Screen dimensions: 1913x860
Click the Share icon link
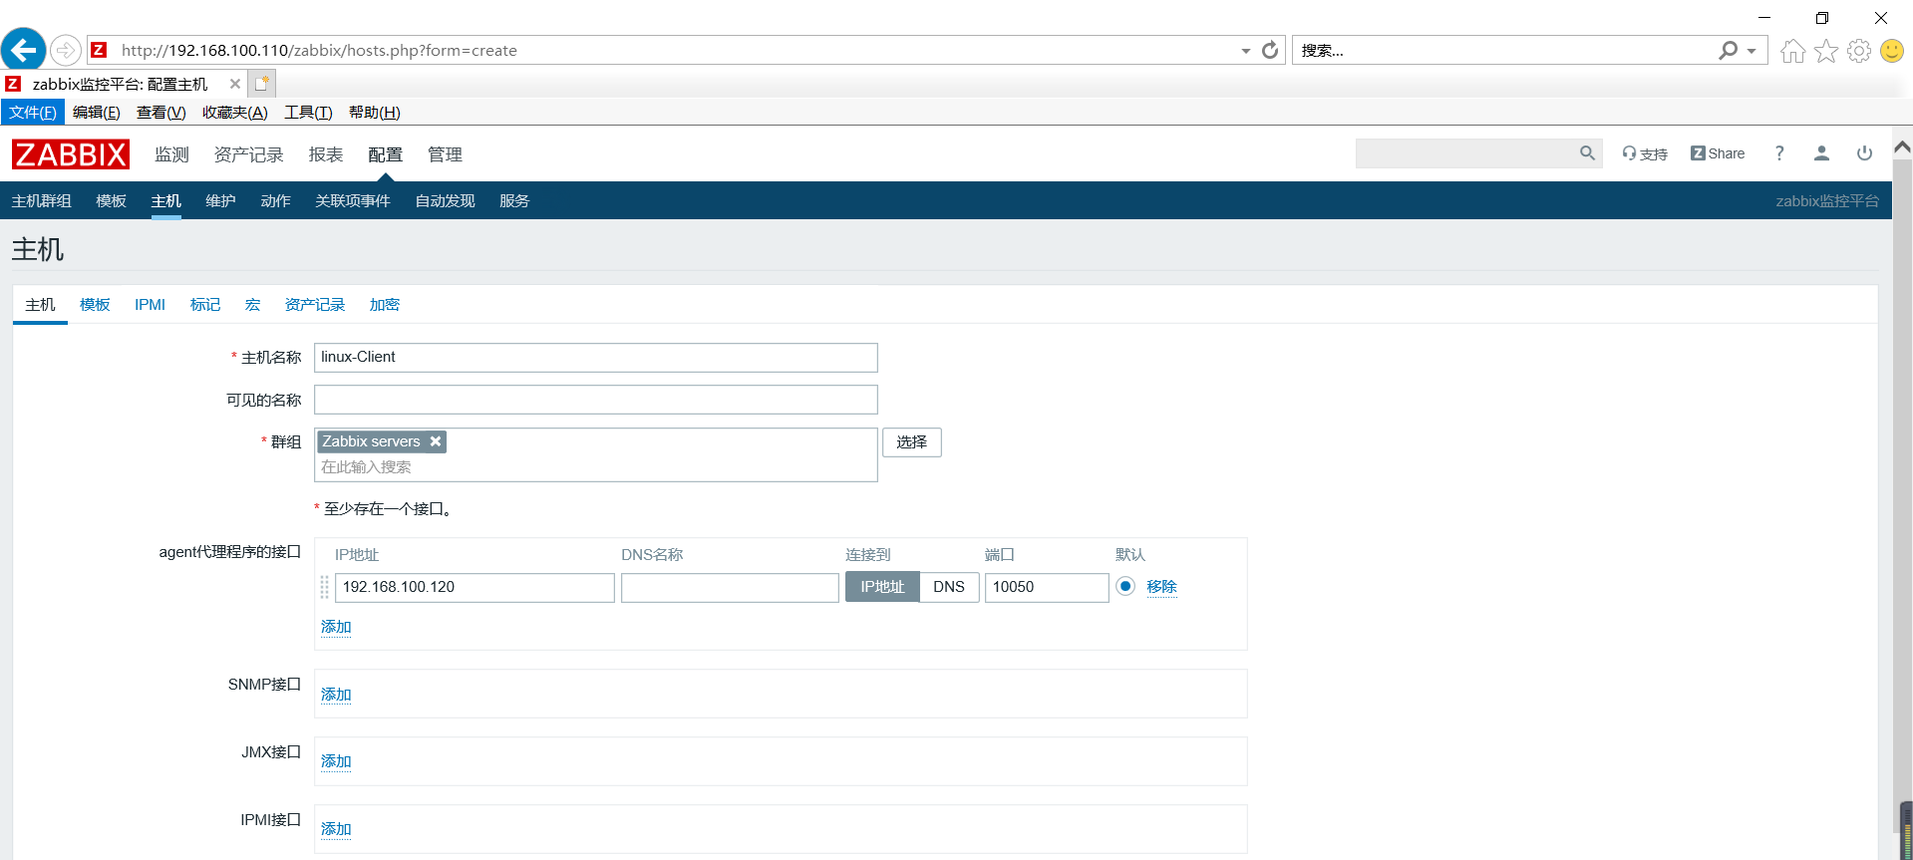click(x=1718, y=153)
